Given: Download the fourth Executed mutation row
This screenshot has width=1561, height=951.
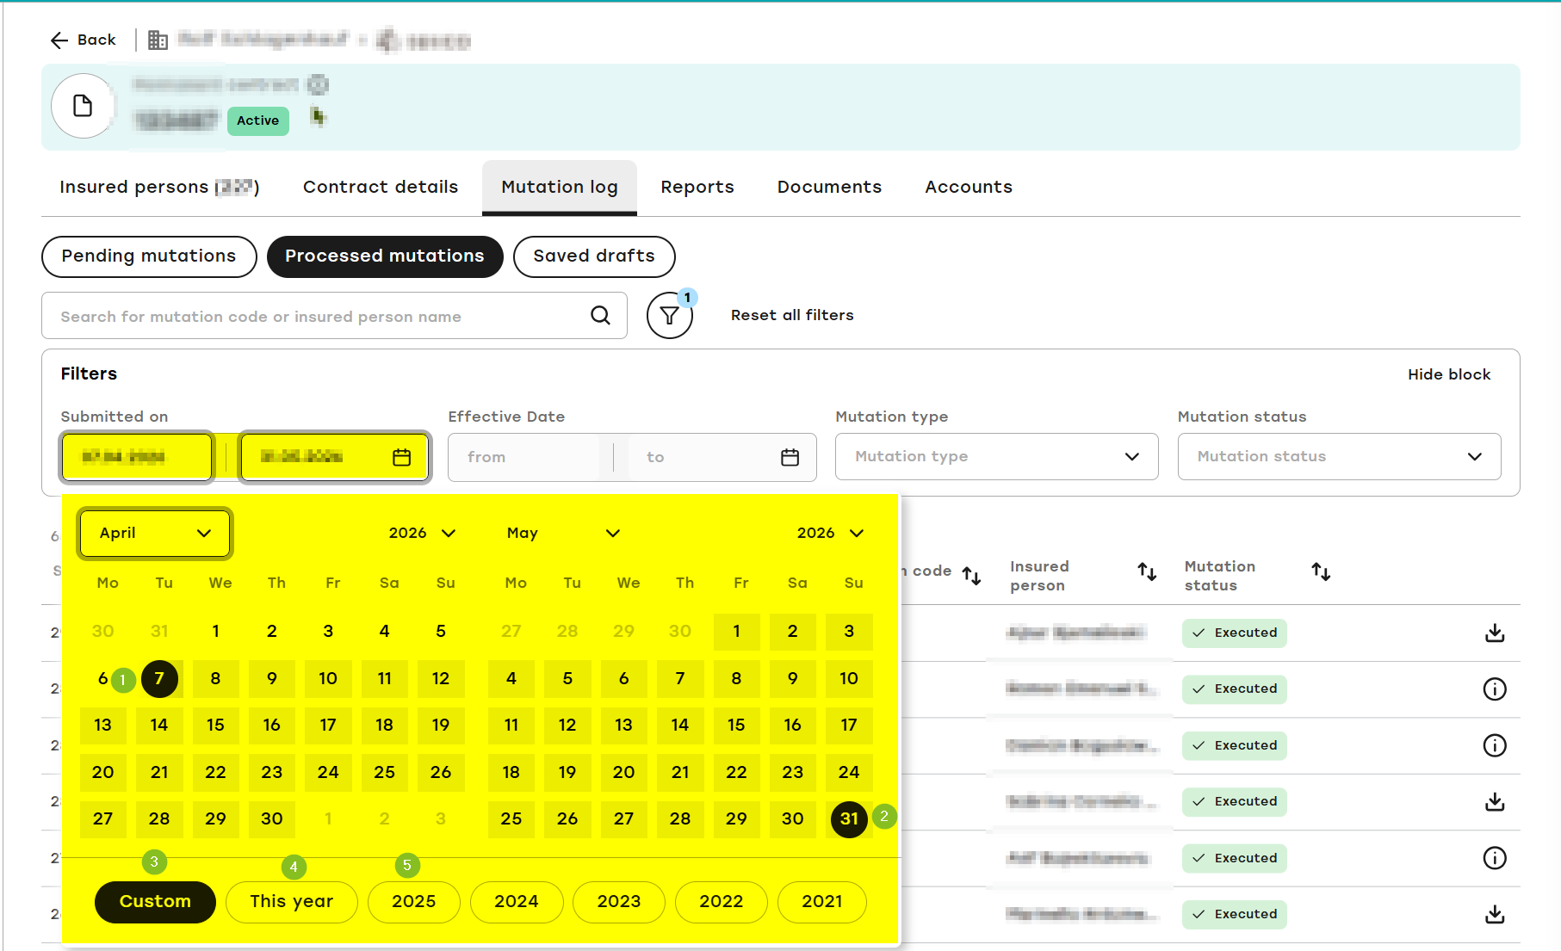Looking at the screenshot, I should 1495,802.
